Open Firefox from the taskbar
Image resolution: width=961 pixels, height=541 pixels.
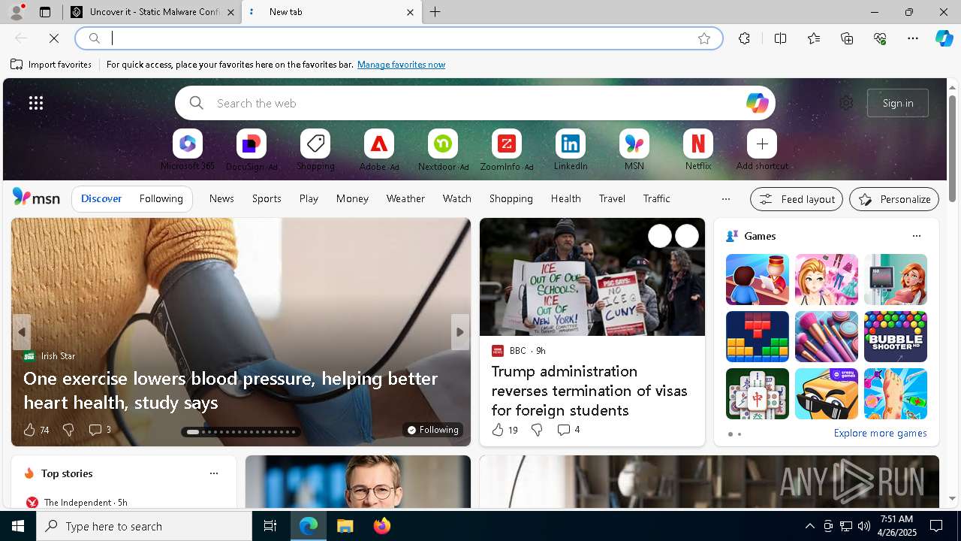tap(382, 526)
